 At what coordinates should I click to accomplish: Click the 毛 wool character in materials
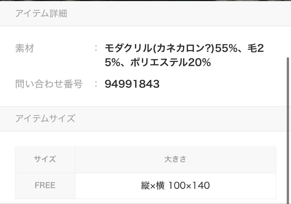[x=252, y=49]
